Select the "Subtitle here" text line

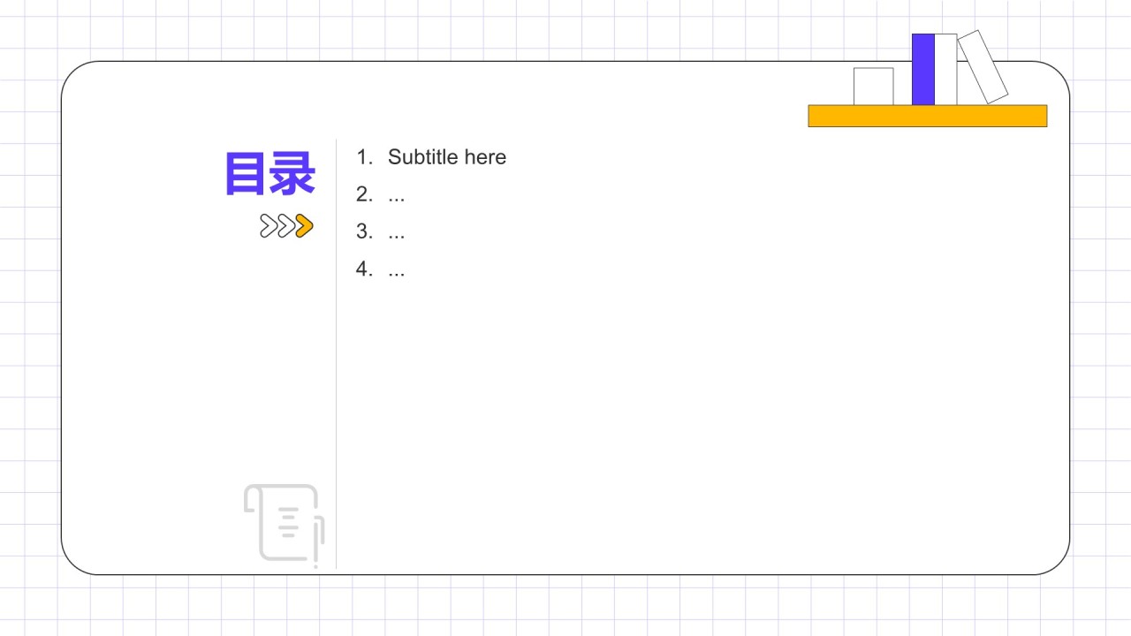(447, 157)
